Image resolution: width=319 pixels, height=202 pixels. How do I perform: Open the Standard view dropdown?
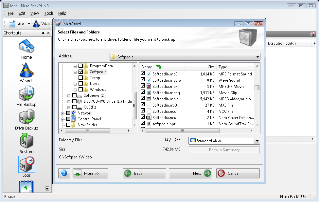(257, 141)
